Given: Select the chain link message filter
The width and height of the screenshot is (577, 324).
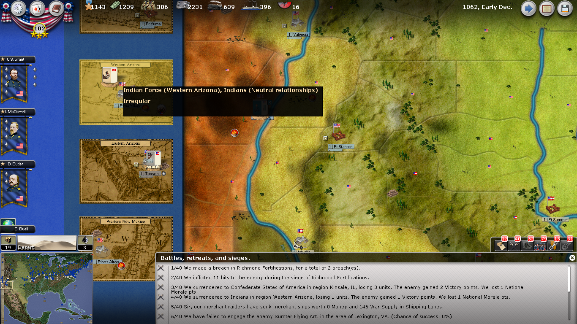Looking at the screenshot, I should pos(553,245).
